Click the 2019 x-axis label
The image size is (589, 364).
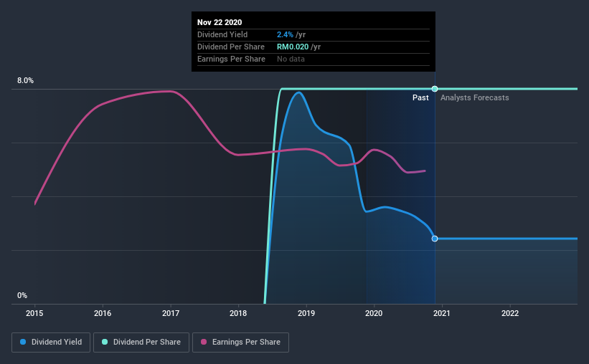click(x=306, y=313)
